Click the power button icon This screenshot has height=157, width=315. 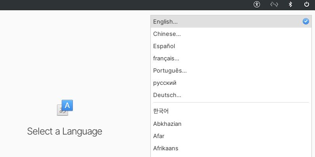[x=307, y=4]
